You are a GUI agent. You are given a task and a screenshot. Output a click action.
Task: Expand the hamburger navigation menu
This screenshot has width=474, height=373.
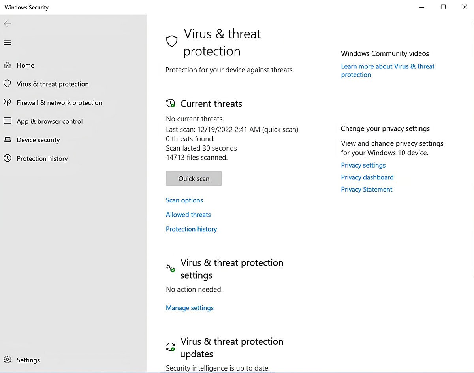[x=8, y=43]
